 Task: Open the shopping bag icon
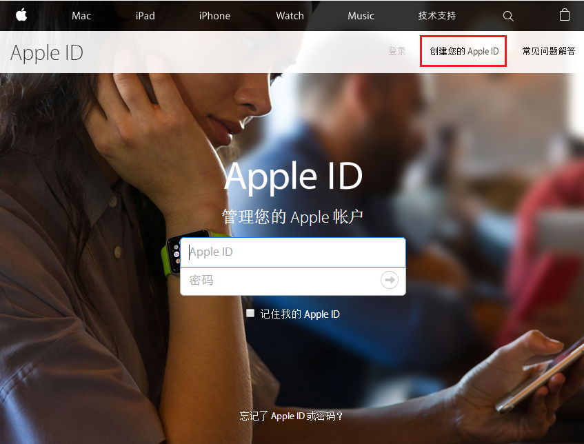point(565,15)
